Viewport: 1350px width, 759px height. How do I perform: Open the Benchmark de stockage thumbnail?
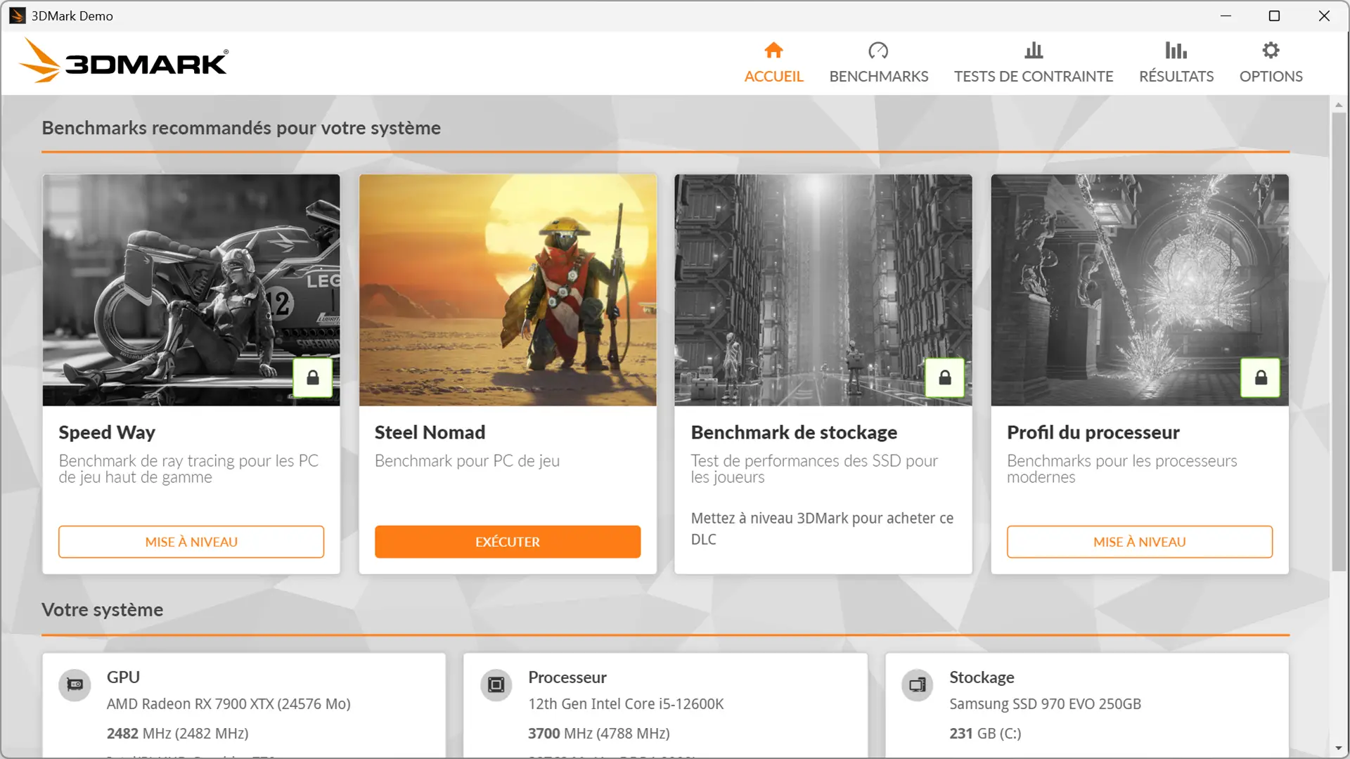coord(823,290)
